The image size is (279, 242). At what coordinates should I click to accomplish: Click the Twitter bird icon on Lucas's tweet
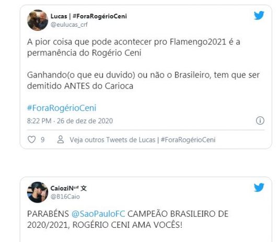pyautogui.click(x=259, y=16)
